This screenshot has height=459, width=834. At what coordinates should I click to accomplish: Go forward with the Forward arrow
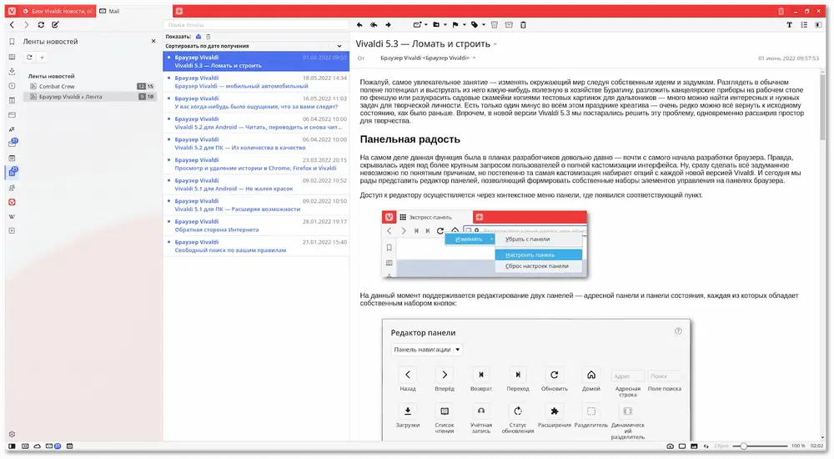point(26,25)
